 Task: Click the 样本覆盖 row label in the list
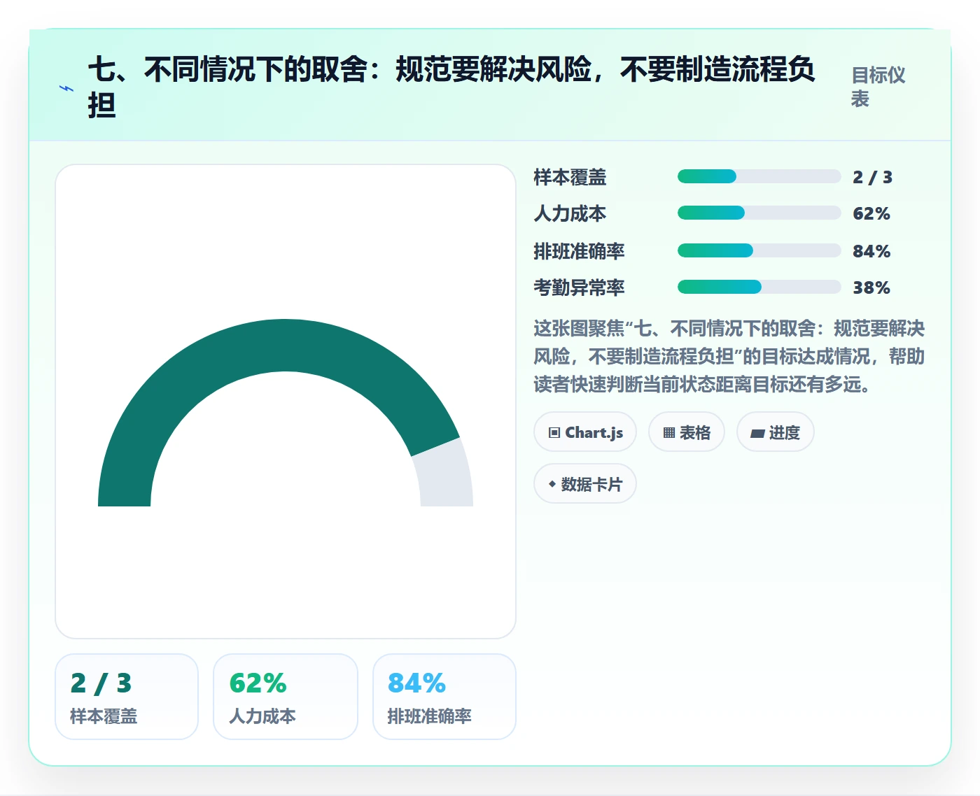570,177
